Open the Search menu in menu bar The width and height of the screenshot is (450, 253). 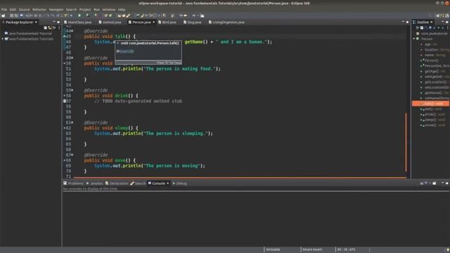click(71, 9)
